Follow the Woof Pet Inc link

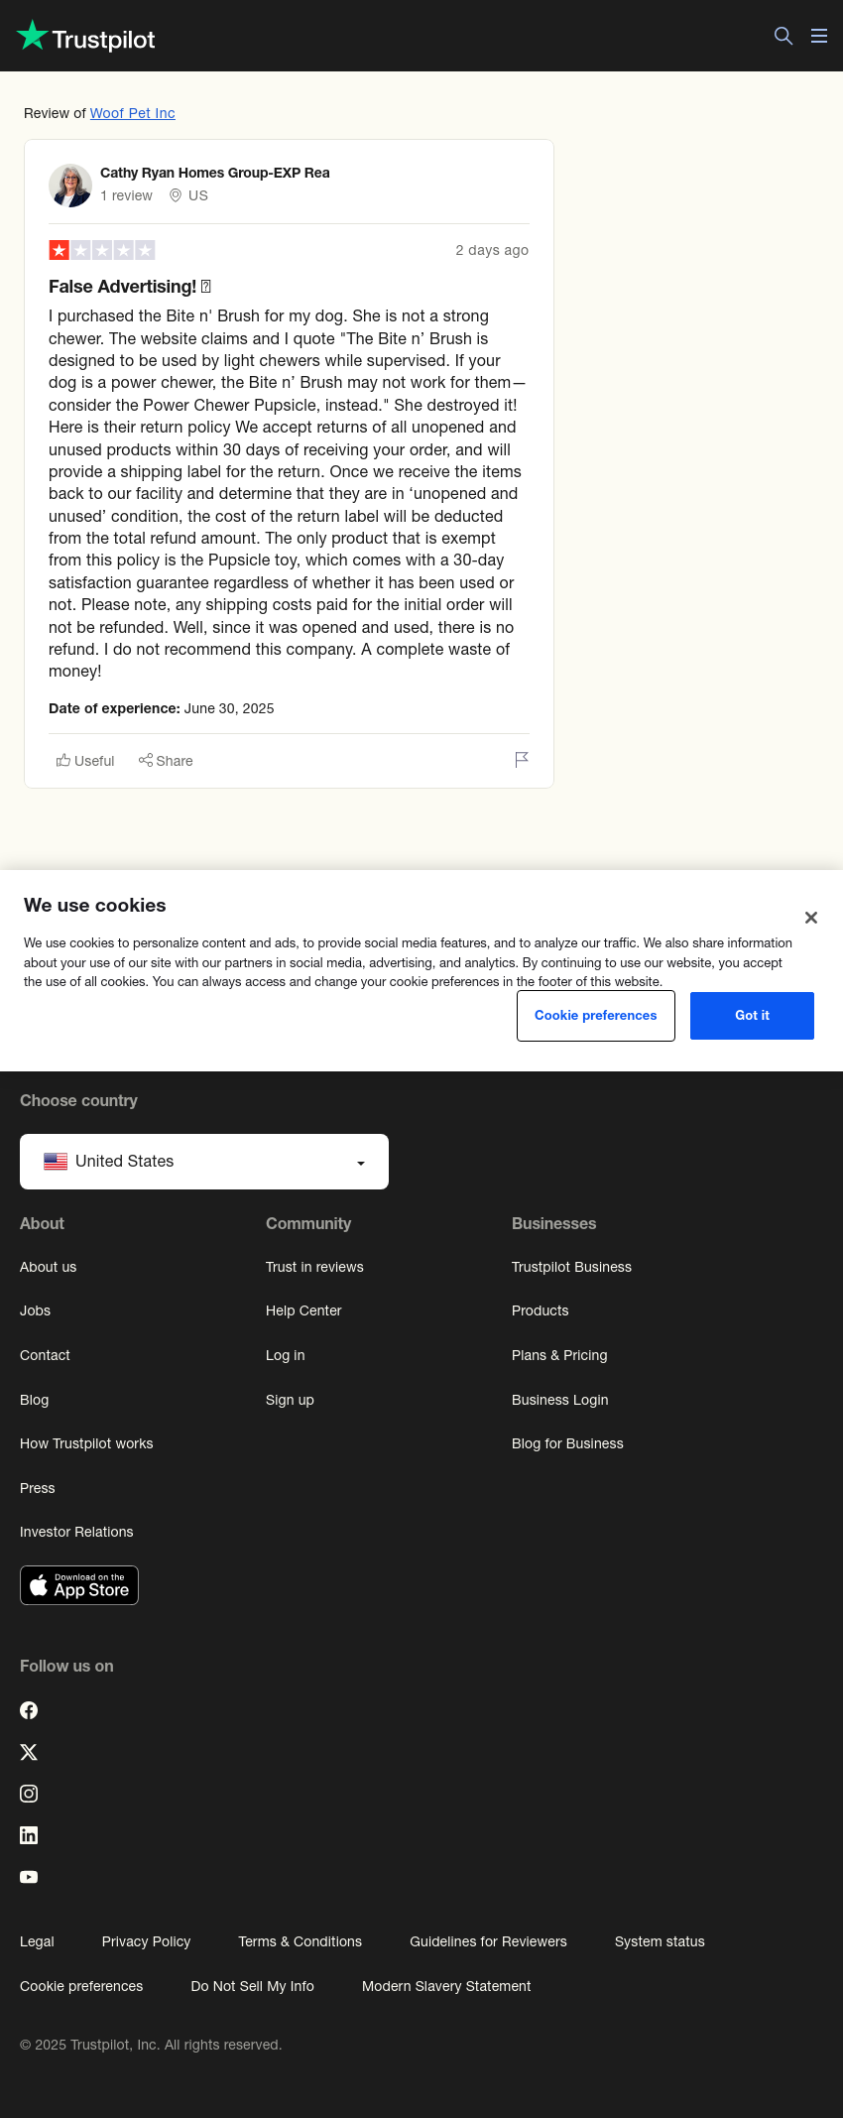[x=133, y=113]
